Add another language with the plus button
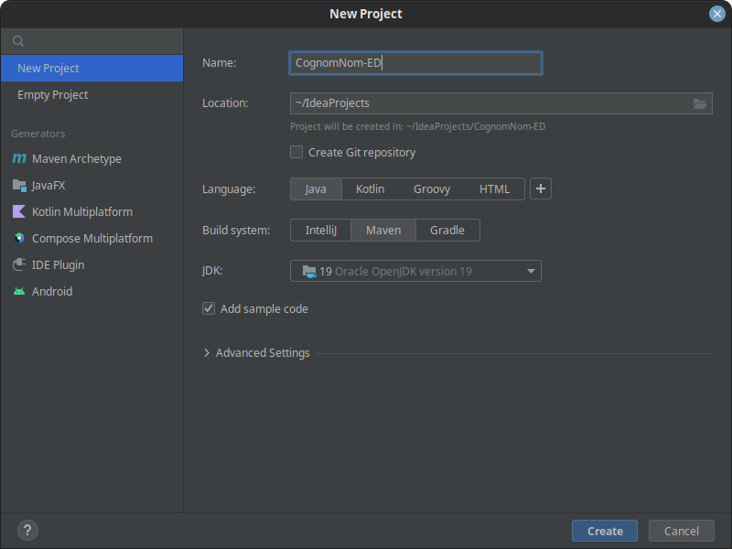 pos(541,188)
